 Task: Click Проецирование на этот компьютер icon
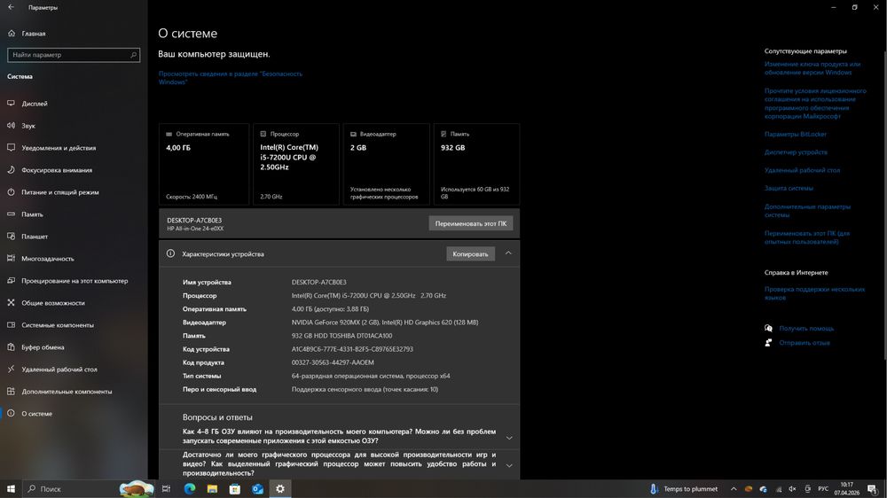click(x=11, y=280)
